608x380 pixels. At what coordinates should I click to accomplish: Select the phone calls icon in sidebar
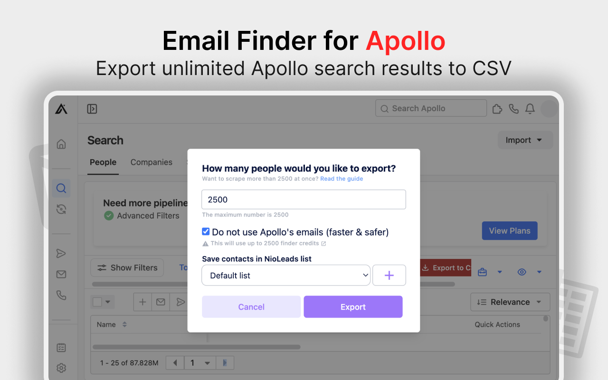[61, 295]
